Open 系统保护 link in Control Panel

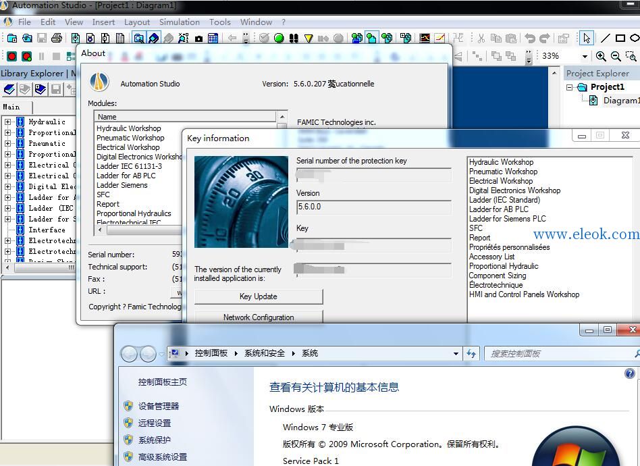point(155,440)
